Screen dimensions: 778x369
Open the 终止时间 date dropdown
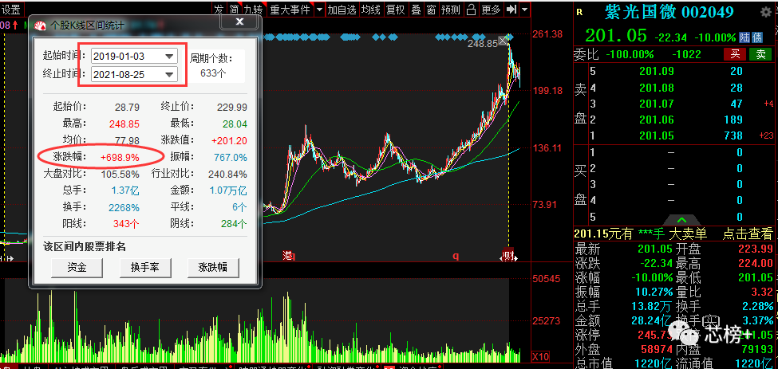[x=170, y=75]
